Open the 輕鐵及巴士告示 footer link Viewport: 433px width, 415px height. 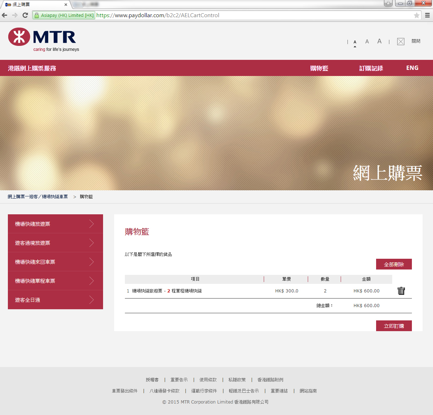(244, 391)
